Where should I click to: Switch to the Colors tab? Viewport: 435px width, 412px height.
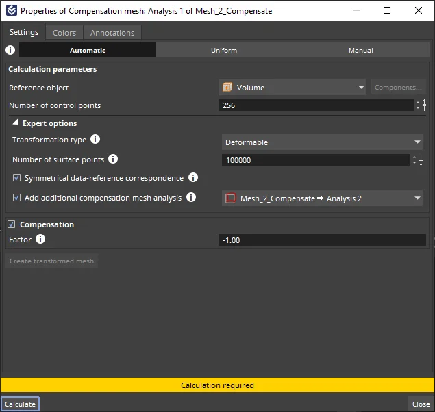64,33
